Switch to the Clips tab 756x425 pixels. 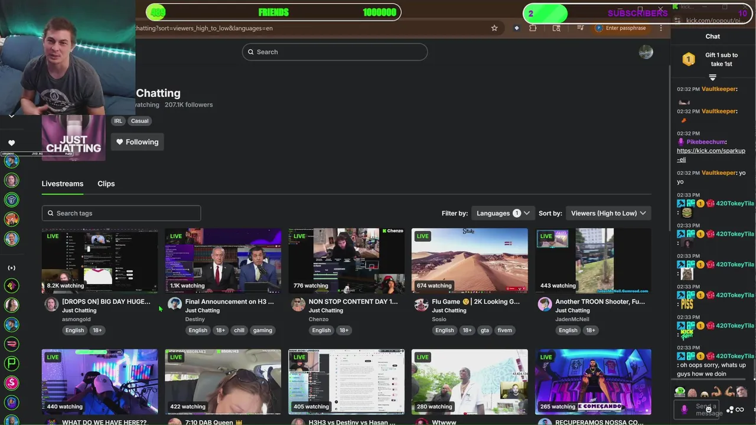(x=106, y=184)
